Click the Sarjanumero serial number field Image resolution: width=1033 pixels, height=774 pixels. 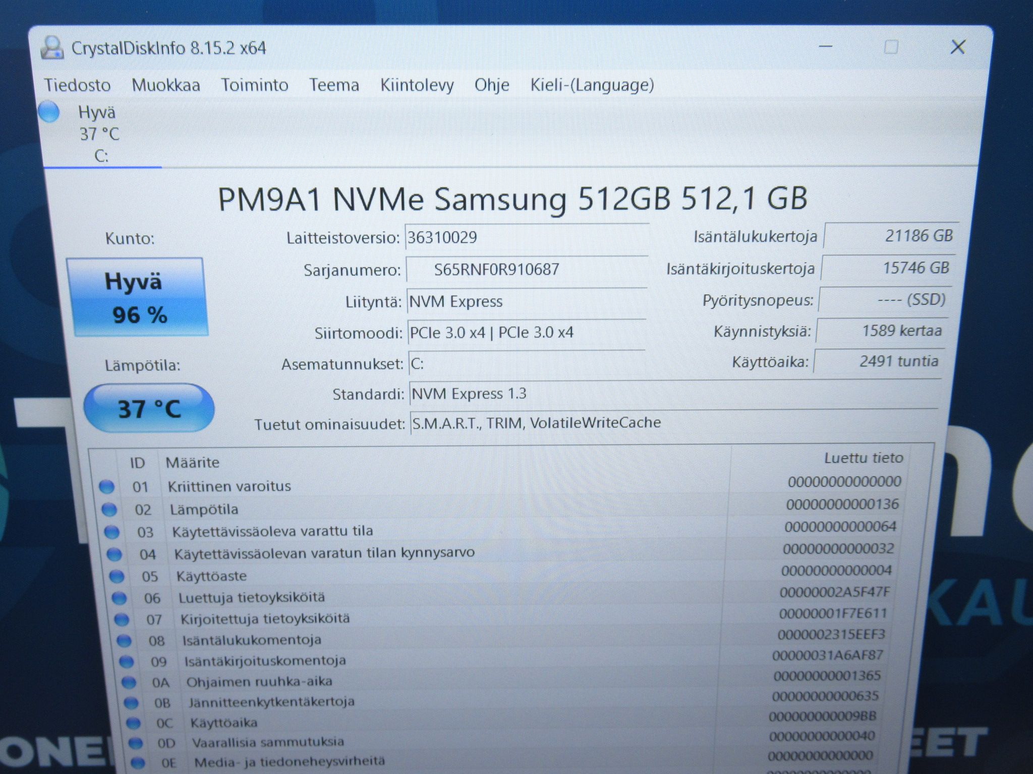pos(526,269)
